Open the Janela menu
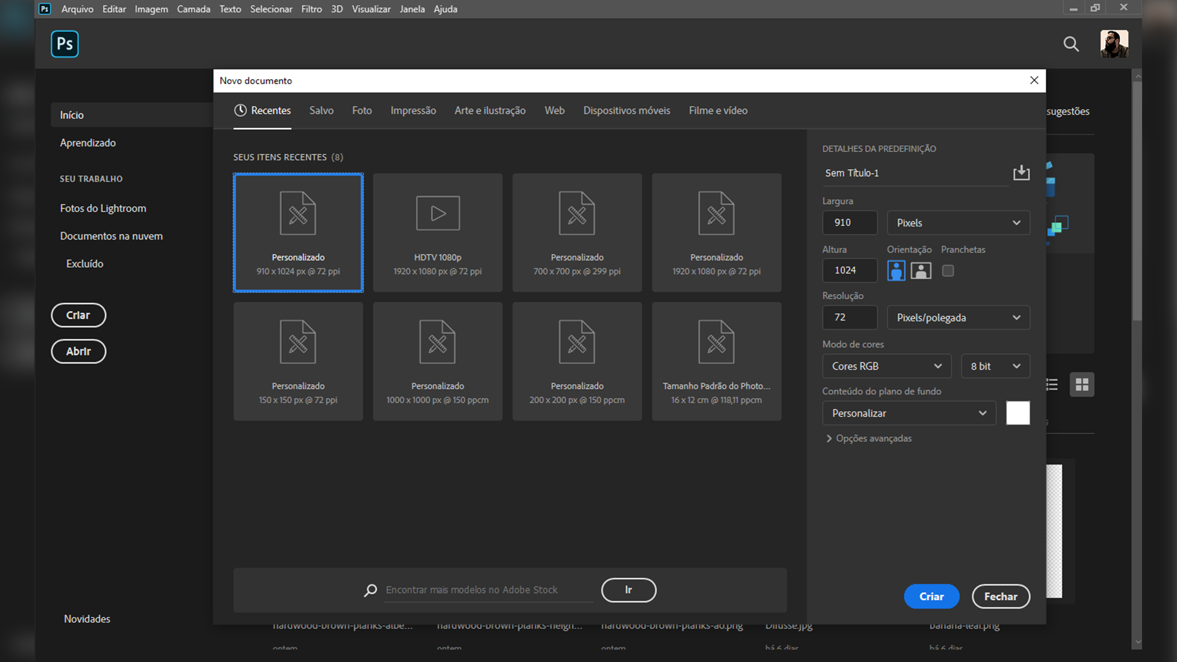Image resolution: width=1177 pixels, height=662 pixels. 412,9
